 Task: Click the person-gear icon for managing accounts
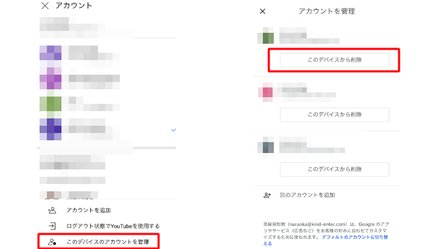pyautogui.click(x=52, y=242)
